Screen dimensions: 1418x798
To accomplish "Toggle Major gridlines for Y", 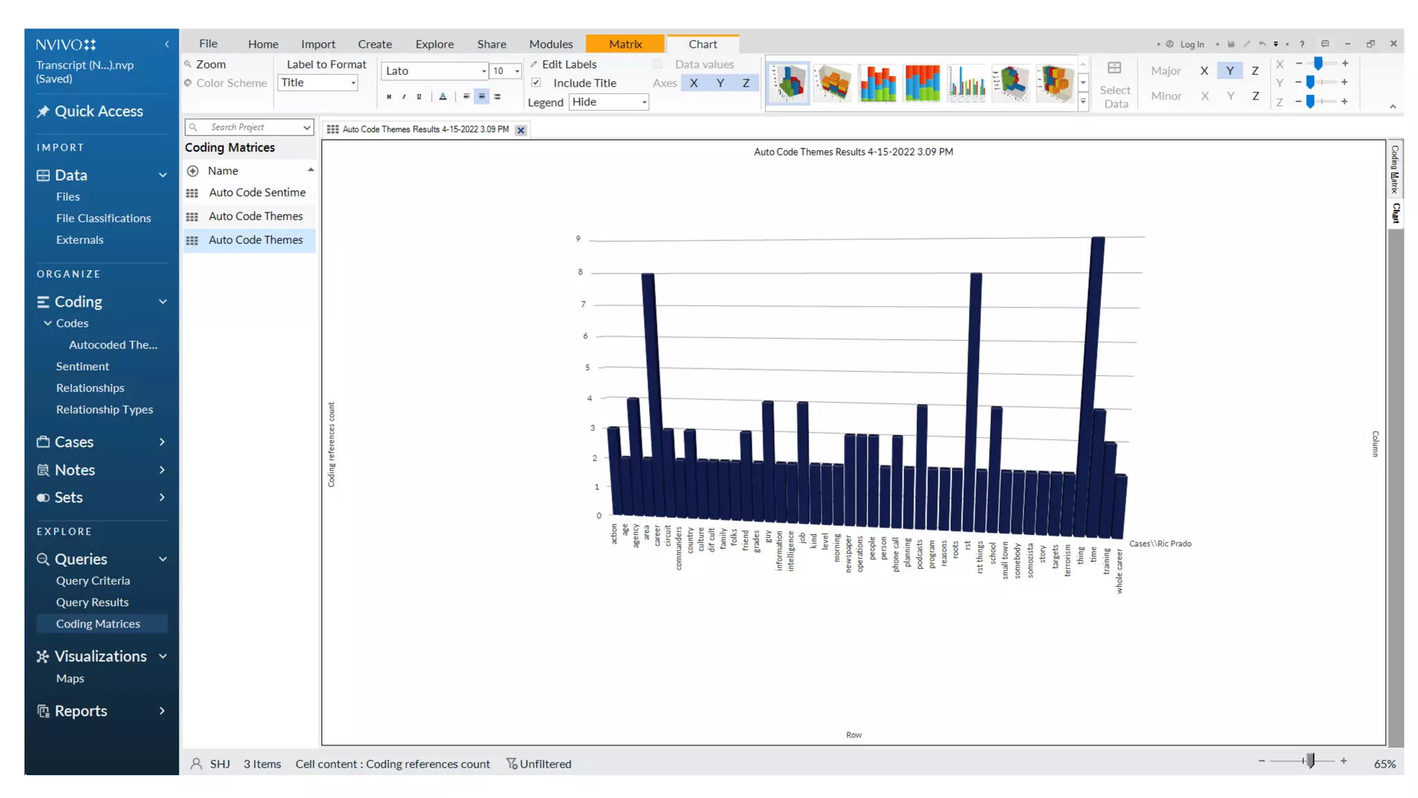I will [x=1230, y=71].
